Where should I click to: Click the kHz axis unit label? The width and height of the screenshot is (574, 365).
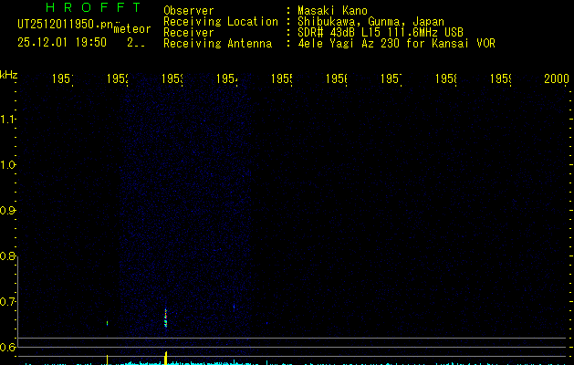(9, 75)
